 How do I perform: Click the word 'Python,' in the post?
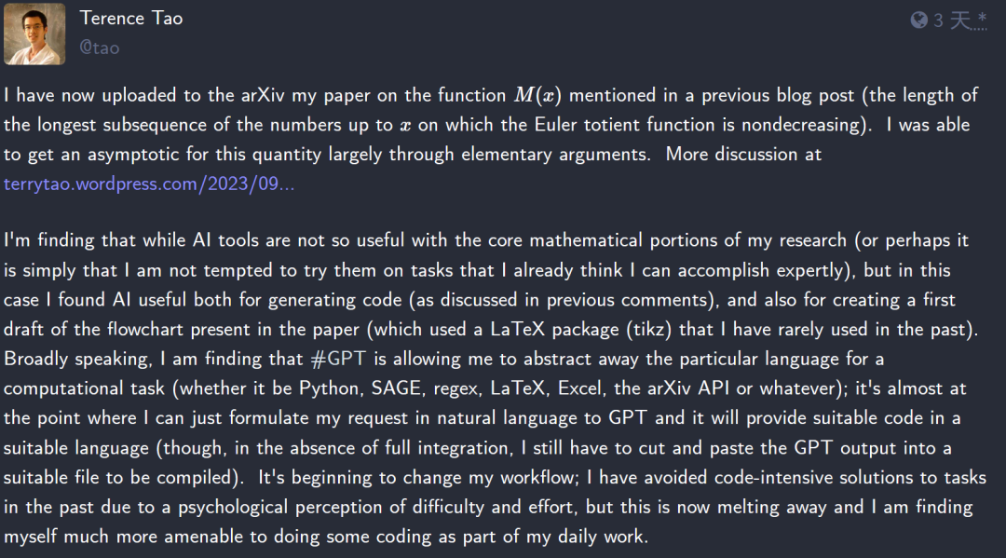[331, 388]
